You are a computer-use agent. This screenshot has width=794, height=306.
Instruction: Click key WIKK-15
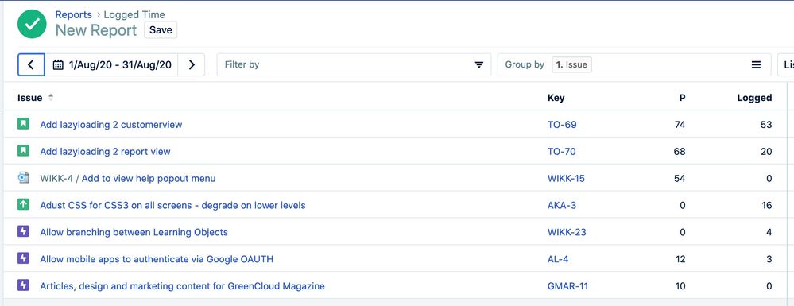click(x=566, y=178)
